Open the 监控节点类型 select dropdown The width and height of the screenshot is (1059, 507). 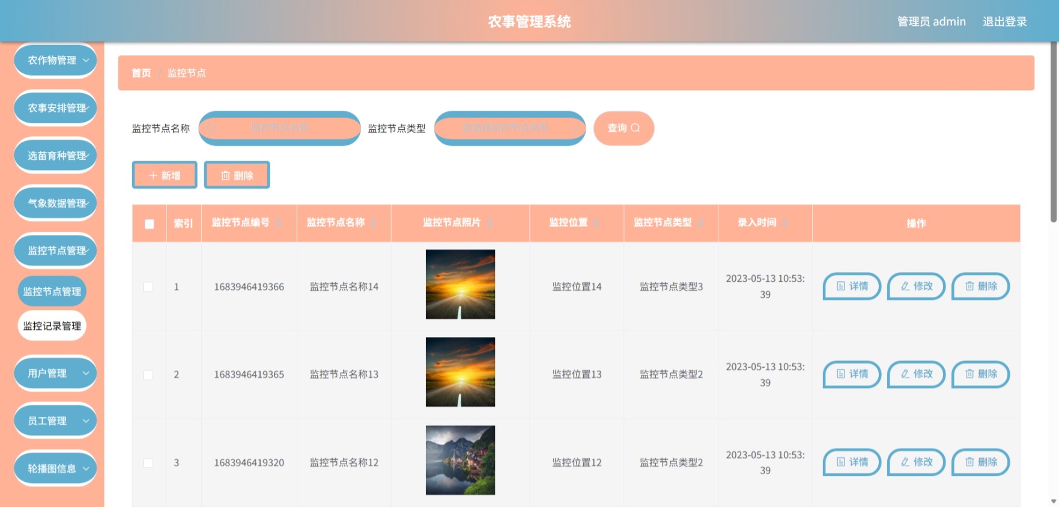510,128
